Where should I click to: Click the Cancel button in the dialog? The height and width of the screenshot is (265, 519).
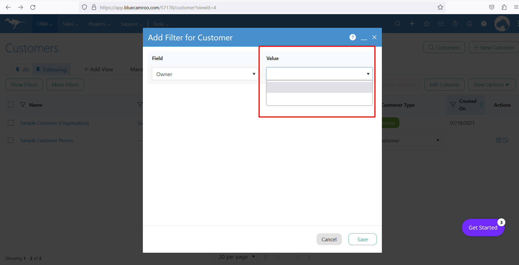pos(329,239)
